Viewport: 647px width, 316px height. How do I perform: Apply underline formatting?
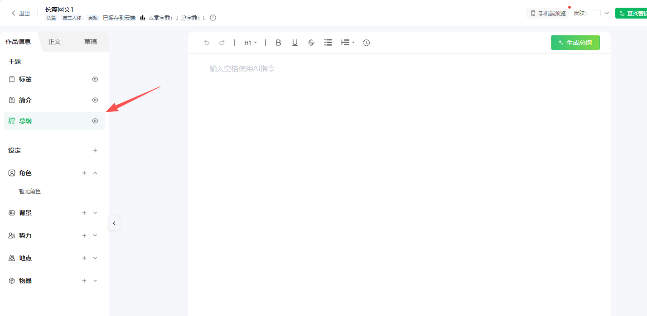[295, 43]
